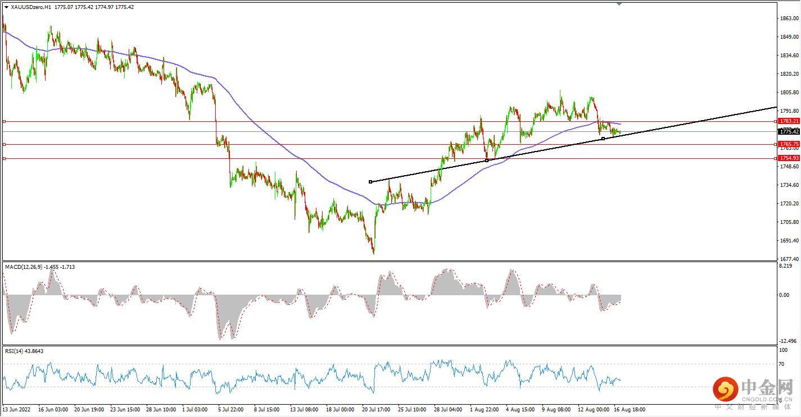The width and height of the screenshot is (801, 417).
Task: Click the 1691.40 price scale value
Action: (789, 240)
